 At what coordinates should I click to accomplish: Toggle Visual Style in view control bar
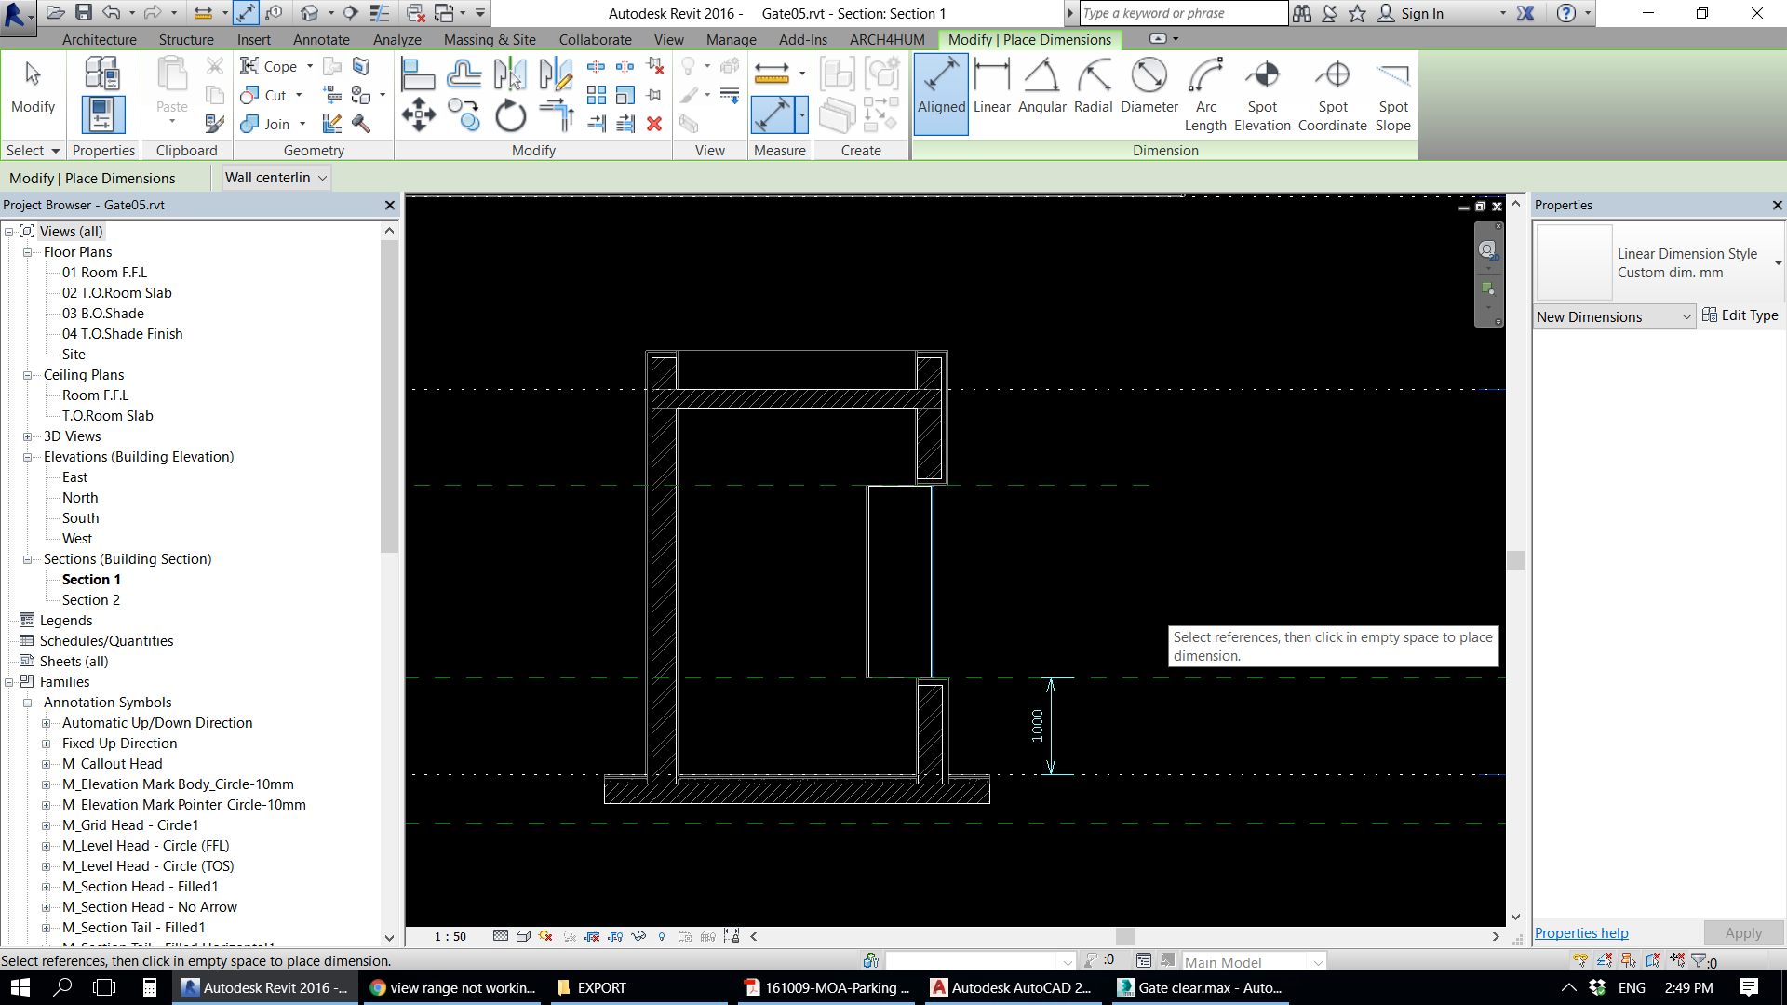point(524,936)
